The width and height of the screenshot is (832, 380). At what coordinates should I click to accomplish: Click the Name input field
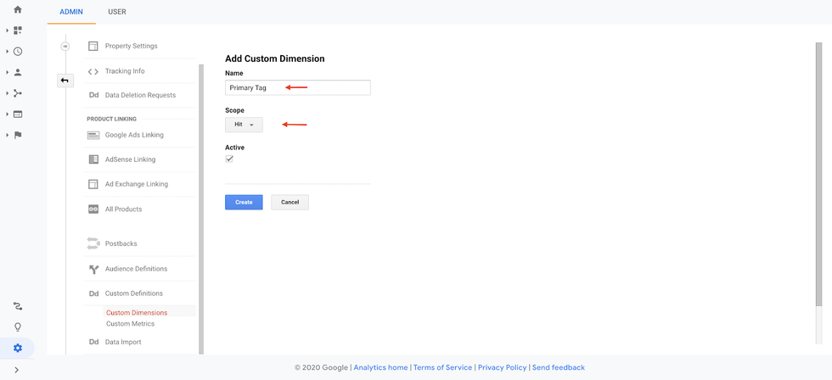coord(297,87)
